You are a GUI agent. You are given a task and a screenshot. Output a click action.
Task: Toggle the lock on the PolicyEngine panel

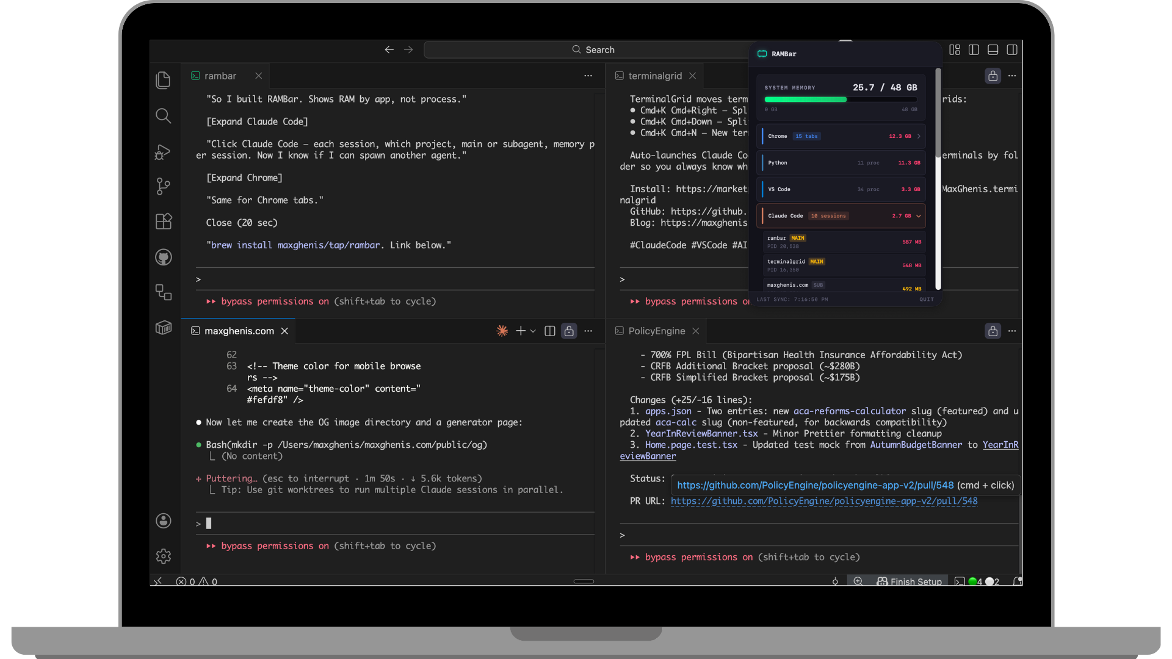[x=993, y=331]
